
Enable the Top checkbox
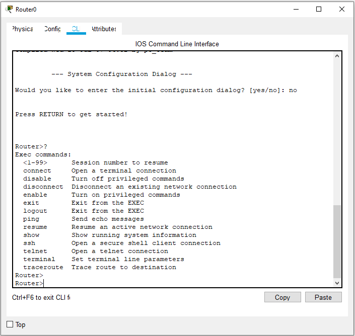coord(10,324)
